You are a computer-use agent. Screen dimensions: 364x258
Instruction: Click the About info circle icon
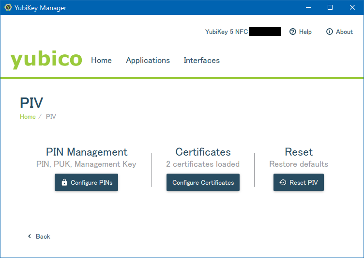[x=330, y=32]
